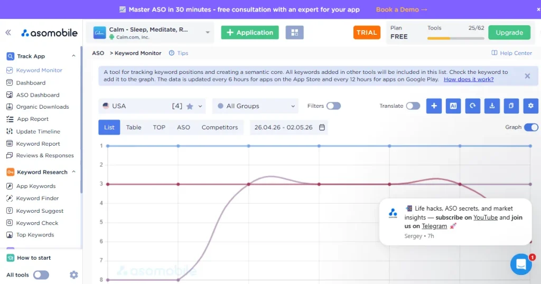This screenshot has height=284, width=541.
Task: Click the AI keyword tool icon
Action: point(453,106)
